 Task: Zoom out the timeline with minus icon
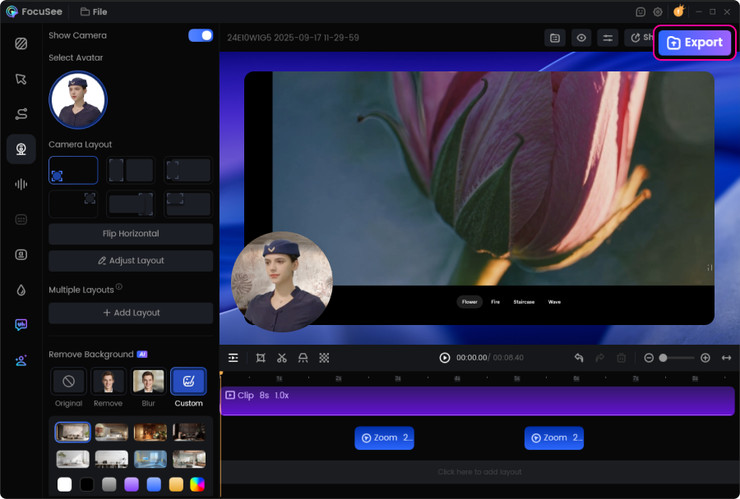pyautogui.click(x=649, y=358)
